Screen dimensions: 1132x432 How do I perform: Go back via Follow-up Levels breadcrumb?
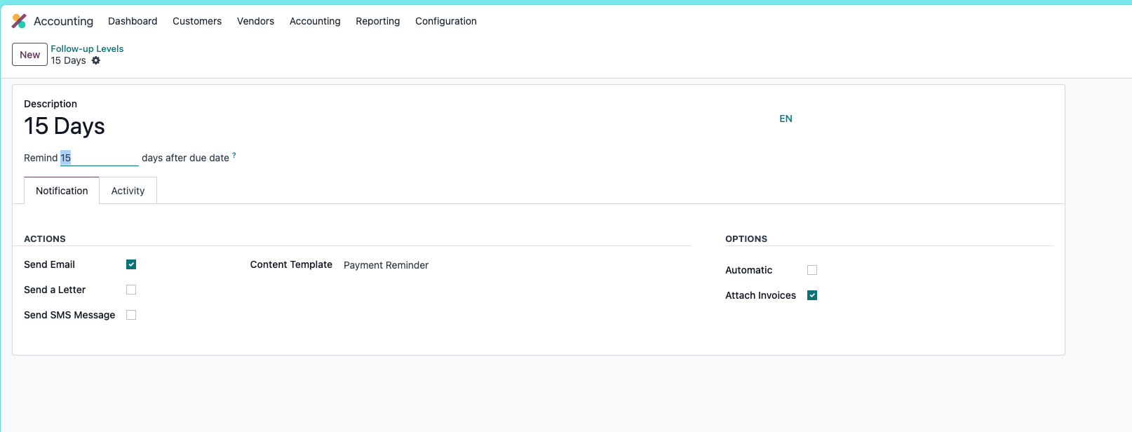pyautogui.click(x=87, y=48)
